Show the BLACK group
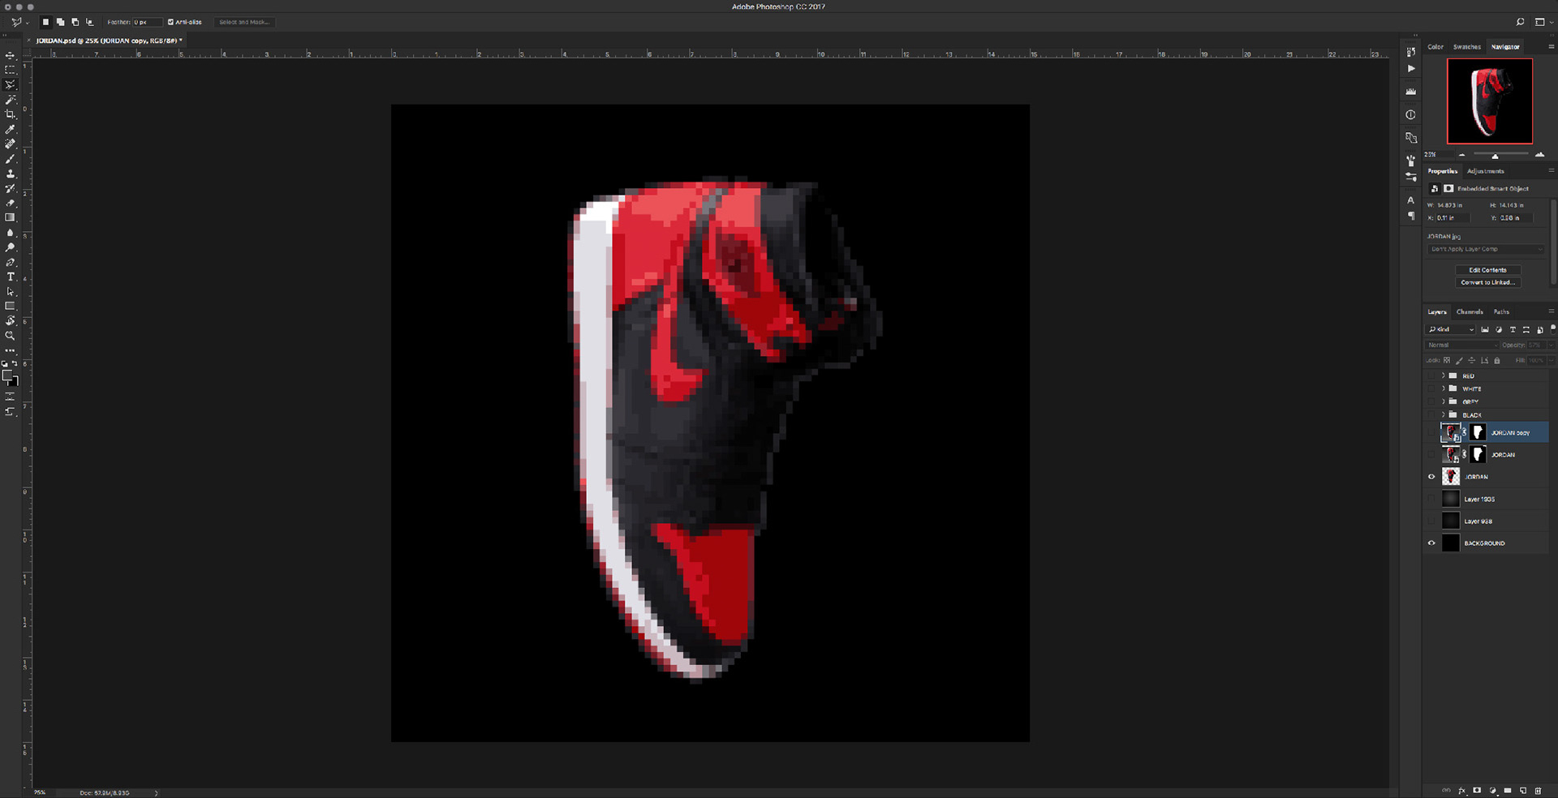The image size is (1558, 798). pyautogui.click(x=1431, y=414)
